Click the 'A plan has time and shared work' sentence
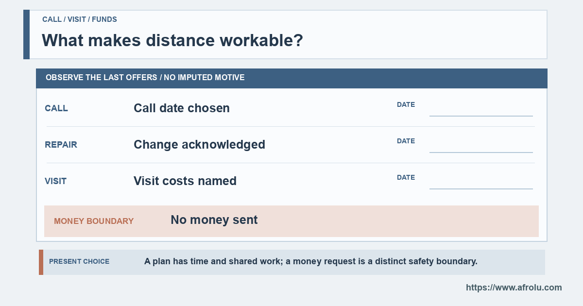 point(311,261)
